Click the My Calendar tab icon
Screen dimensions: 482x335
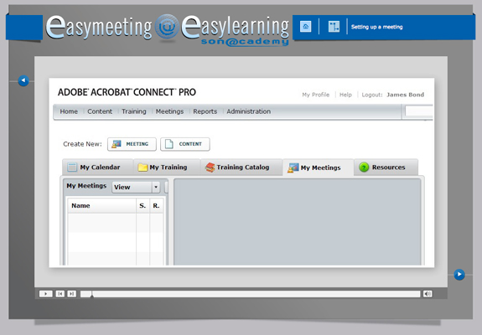(72, 167)
